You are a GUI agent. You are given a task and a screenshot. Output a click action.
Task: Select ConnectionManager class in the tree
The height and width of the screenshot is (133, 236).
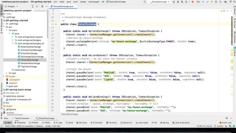pos(31,50)
